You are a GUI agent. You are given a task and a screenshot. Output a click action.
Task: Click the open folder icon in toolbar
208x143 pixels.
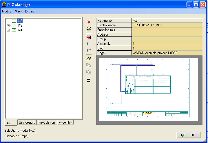click(x=89, y=29)
